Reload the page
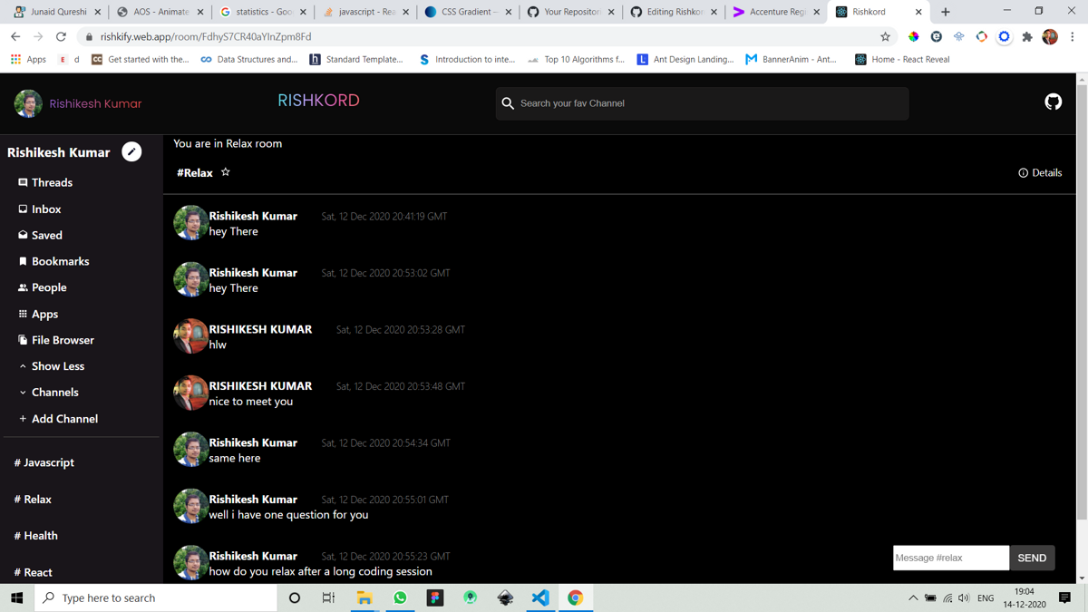The image size is (1088, 612). pos(61,37)
